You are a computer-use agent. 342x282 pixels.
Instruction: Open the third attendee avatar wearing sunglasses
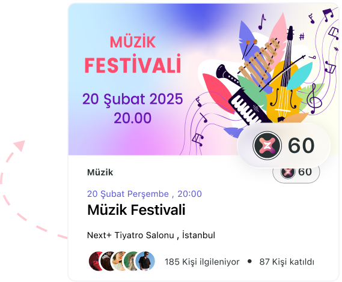click(x=118, y=261)
